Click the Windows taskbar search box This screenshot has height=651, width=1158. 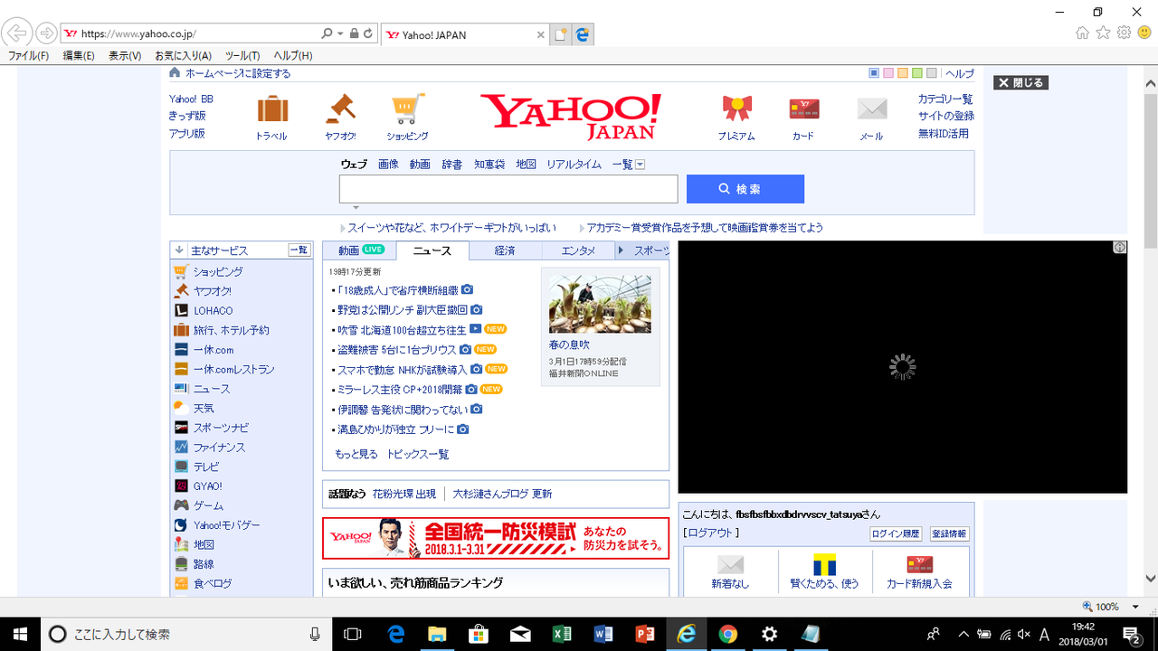coord(186,634)
